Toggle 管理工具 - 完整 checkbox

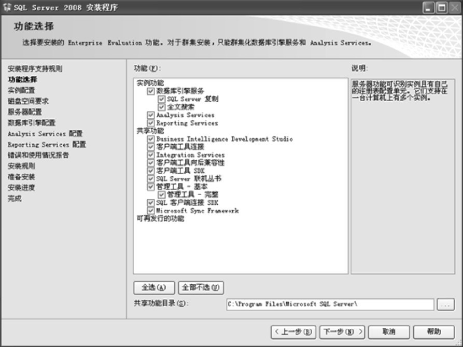coord(162,195)
